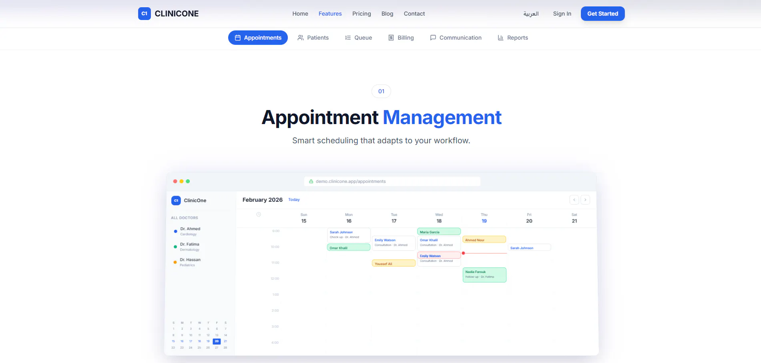The image size is (761, 363).
Task: Select the Appointments feature tab
Action: [x=258, y=38]
